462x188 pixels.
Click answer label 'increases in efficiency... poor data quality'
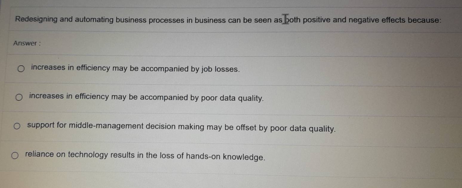[x=147, y=97]
